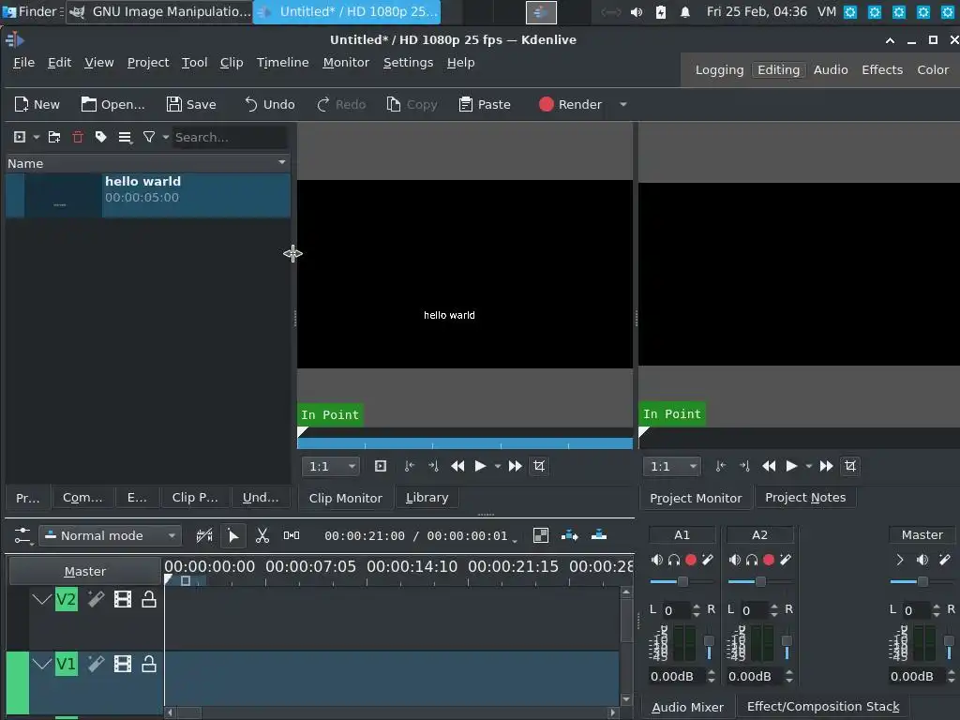Click the timeline track settings sliders icon
Image resolution: width=960 pixels, height=720 pixels.
point(22,535)
